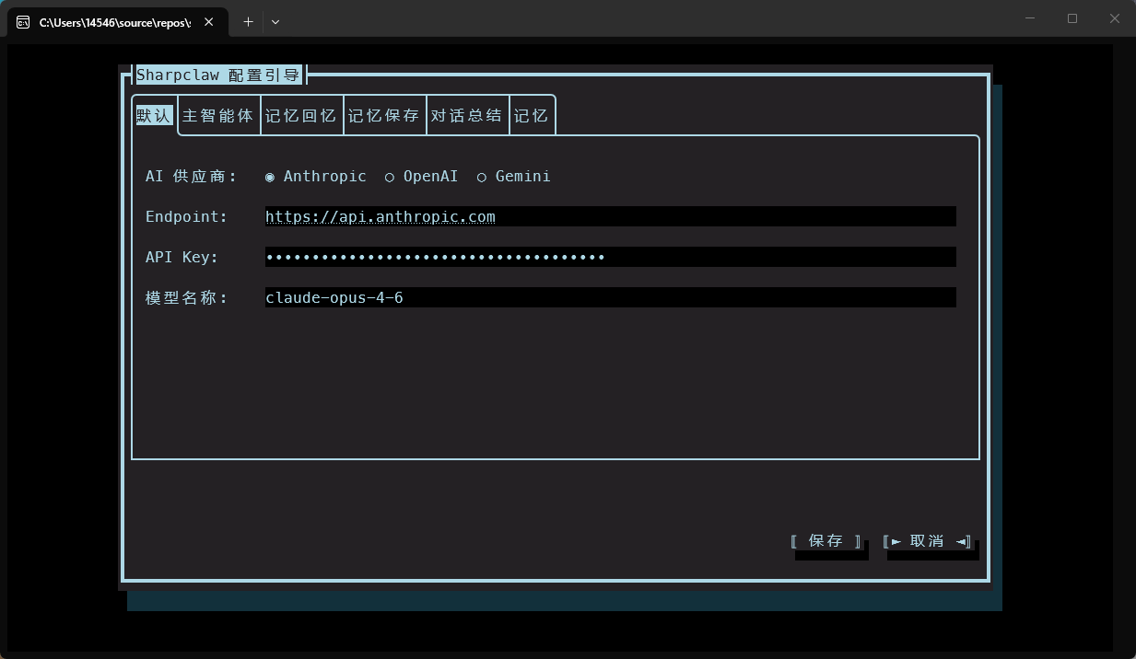Click the command prompt icon in the tab
This screenshot has height=659, width=1136.
coord(23,21)
